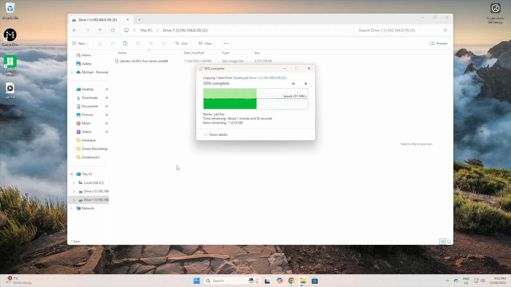Switch to details view layout icon

[x=442, y=242]
